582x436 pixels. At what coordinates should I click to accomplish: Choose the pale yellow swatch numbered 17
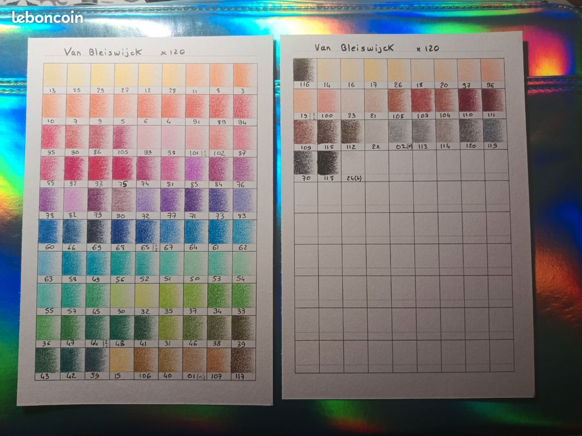375,70
